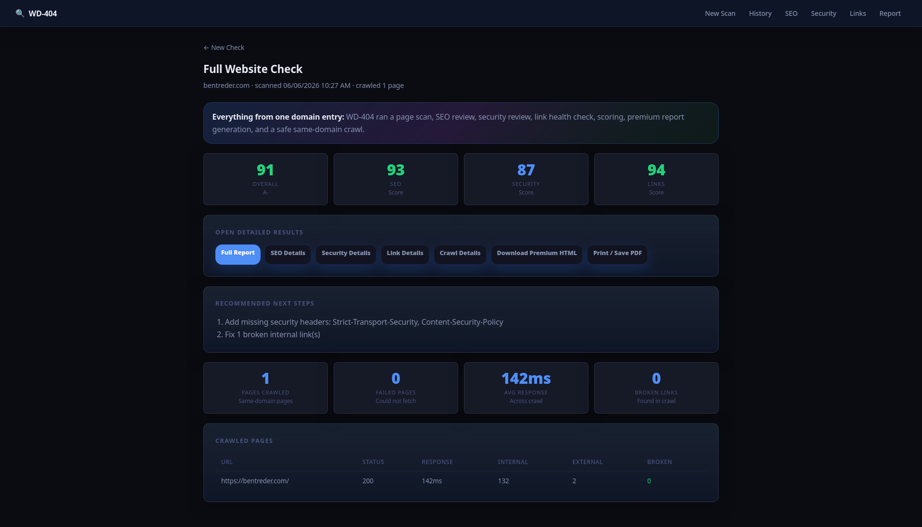Image resolution: width=922 pixels, height=527 pixels.
Task: Go back via New Check arrow link
Action: [x=224, y=48]
